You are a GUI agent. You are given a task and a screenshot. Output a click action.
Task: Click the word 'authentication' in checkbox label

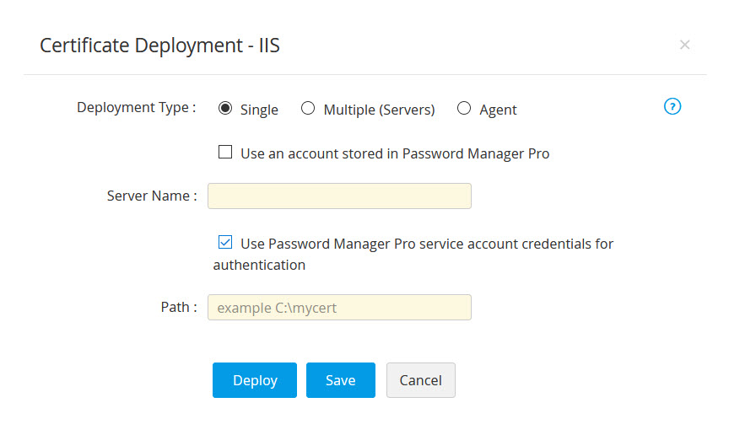click(259, 265)
